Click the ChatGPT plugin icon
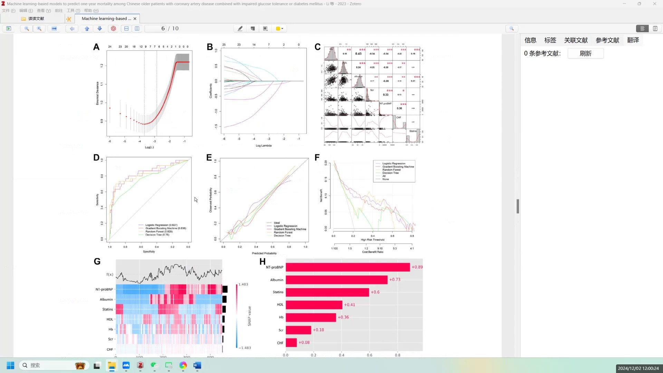Image resolution: width=663 pixels, height=373 pixels. coord(113,29)
